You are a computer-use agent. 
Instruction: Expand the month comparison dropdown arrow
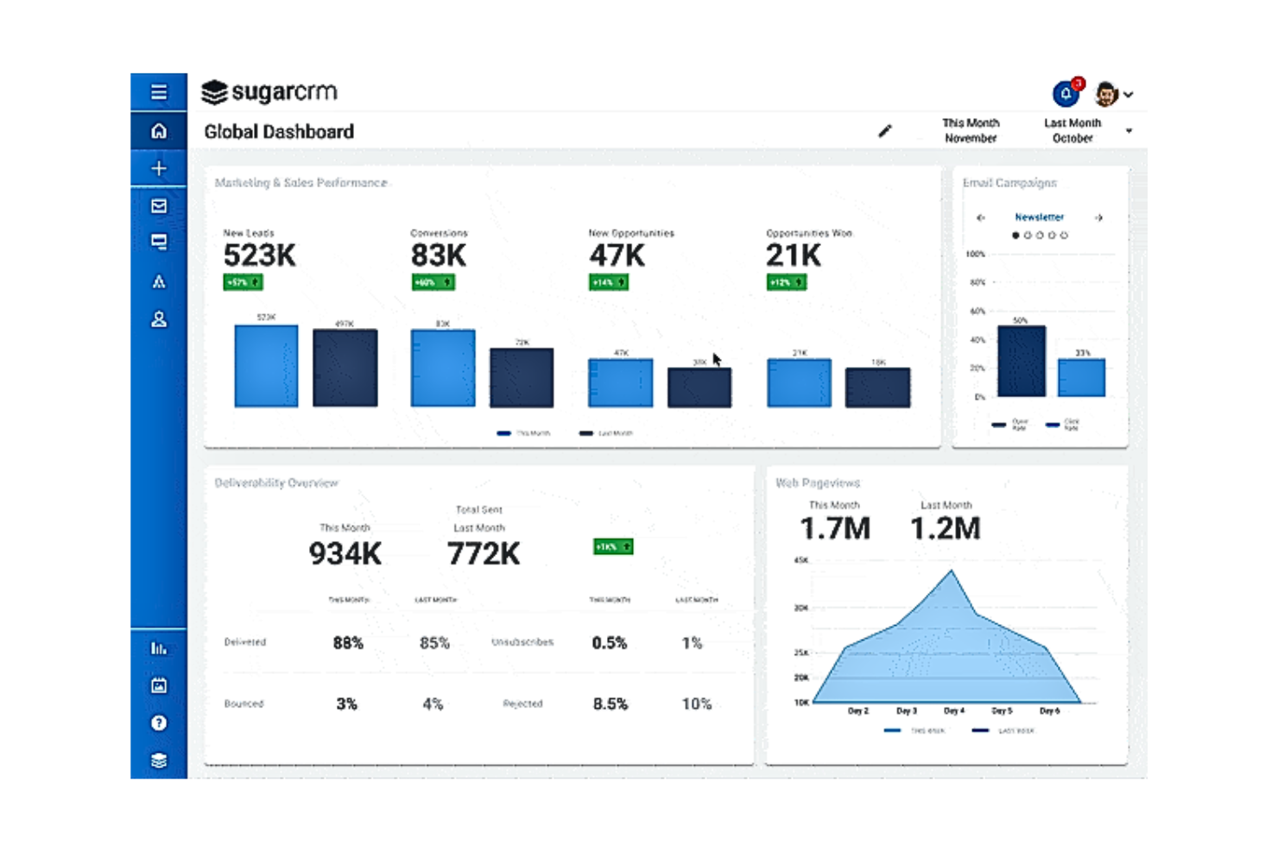coord(1129,131)
